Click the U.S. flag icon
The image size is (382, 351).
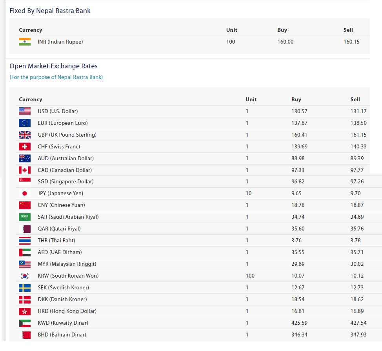(25, 111)
